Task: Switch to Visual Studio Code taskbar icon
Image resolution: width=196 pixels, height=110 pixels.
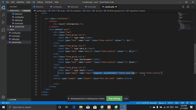Action: pyautogui.click(x=123, y=107)
